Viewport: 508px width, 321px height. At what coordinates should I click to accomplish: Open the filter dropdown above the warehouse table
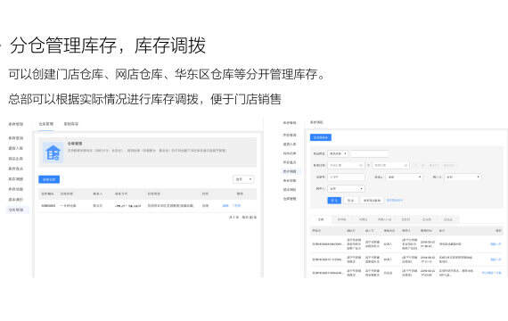coord(243,179)
